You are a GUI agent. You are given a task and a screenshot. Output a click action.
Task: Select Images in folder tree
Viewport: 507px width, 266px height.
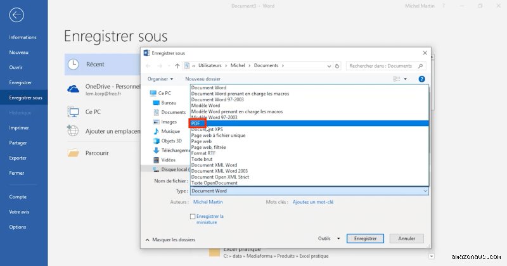[x=165, y=122]
